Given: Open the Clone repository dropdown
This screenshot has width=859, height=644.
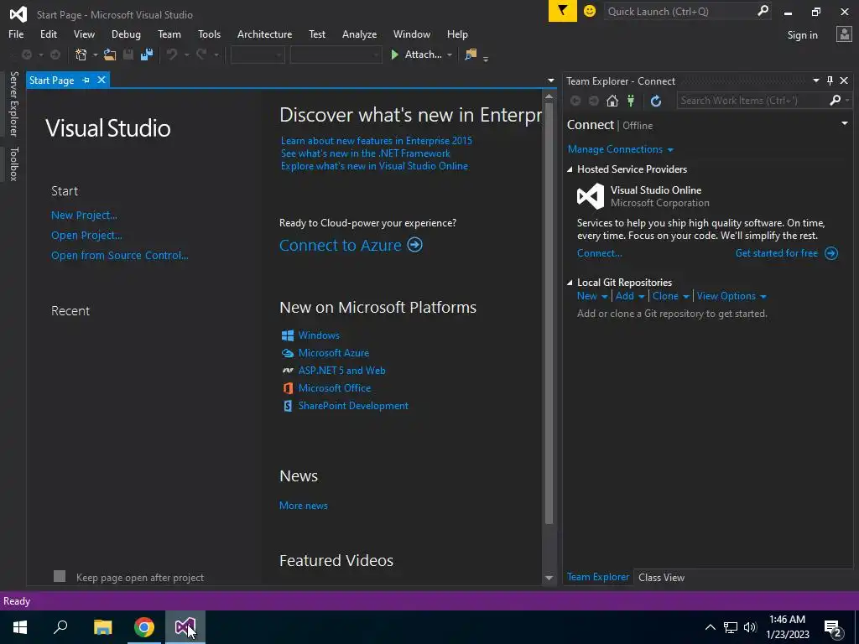Looking at the screenshot, I should click(670, 296).
